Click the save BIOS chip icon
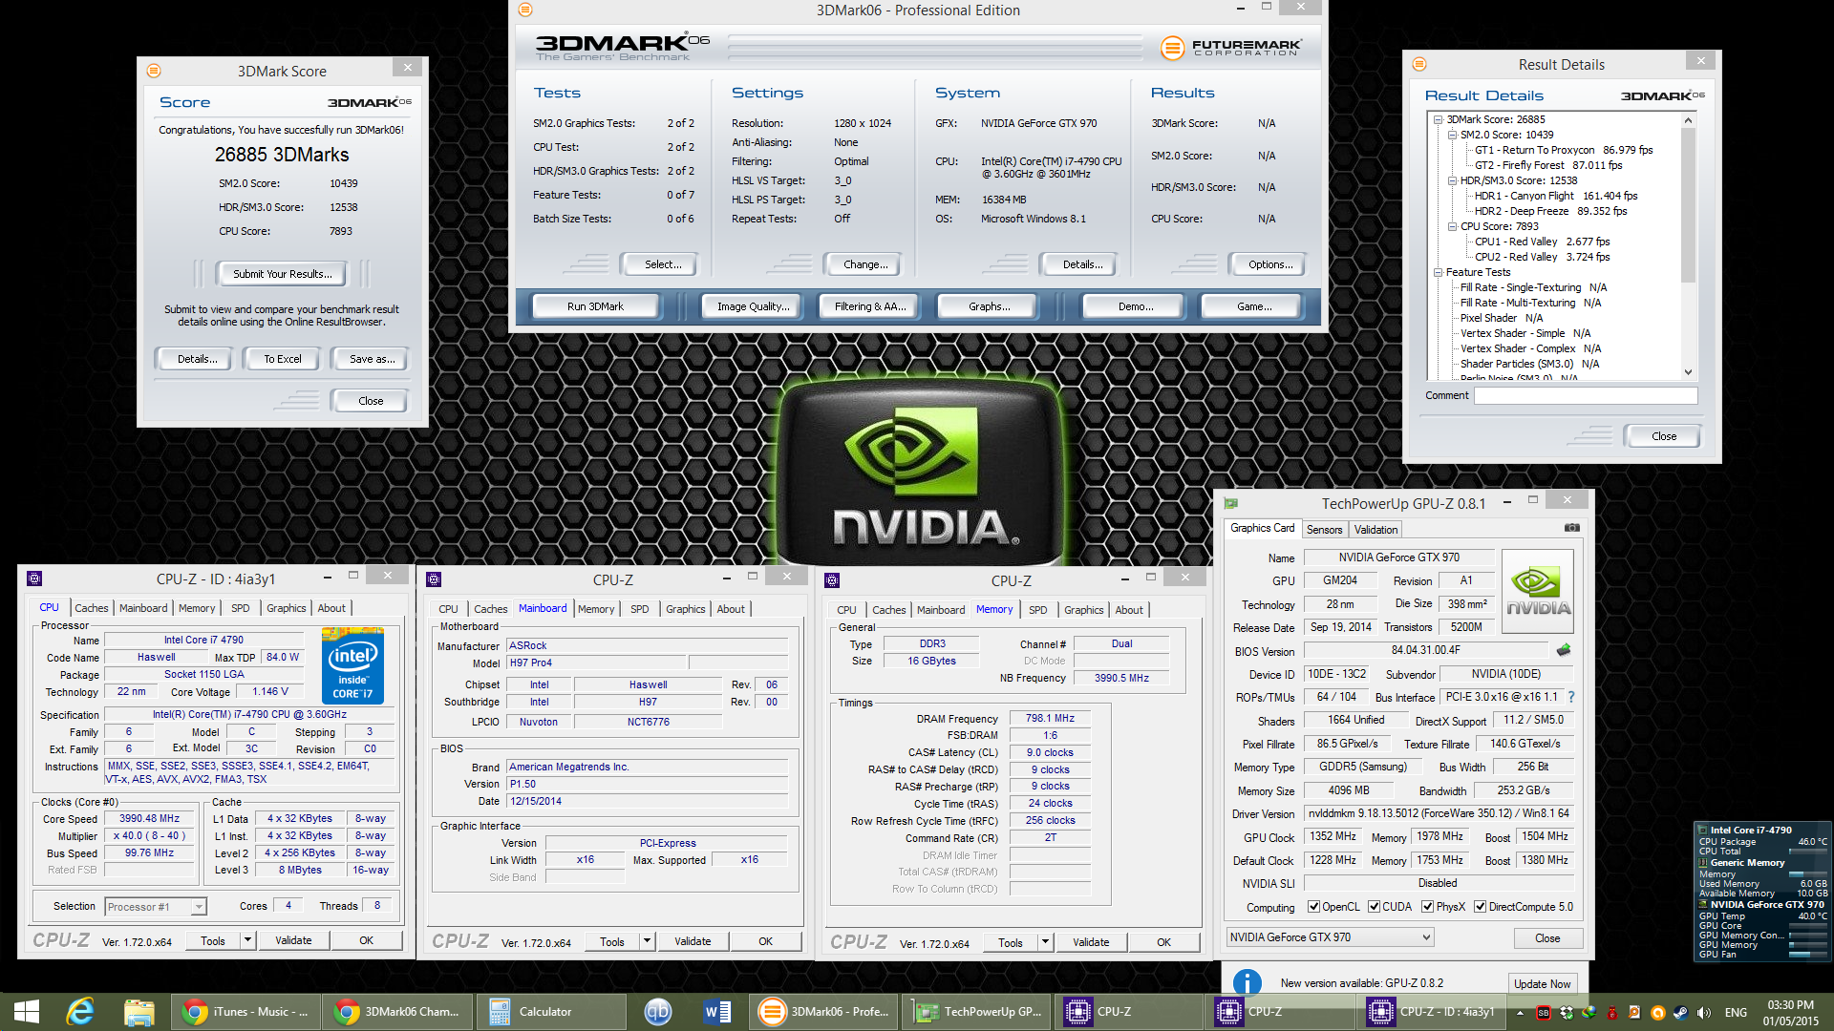1834x1031 pixels. 1564,650
